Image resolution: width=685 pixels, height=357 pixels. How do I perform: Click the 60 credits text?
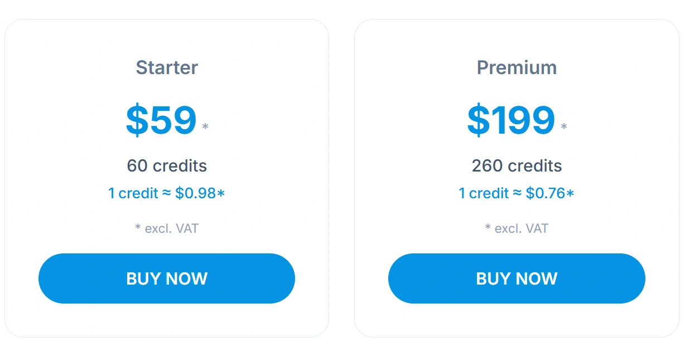[x=167, y=166]
